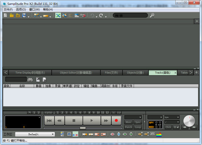Open the 窗口(W) menu
The height and width of the screenshot is (145, 202).
tap(34, 10)
